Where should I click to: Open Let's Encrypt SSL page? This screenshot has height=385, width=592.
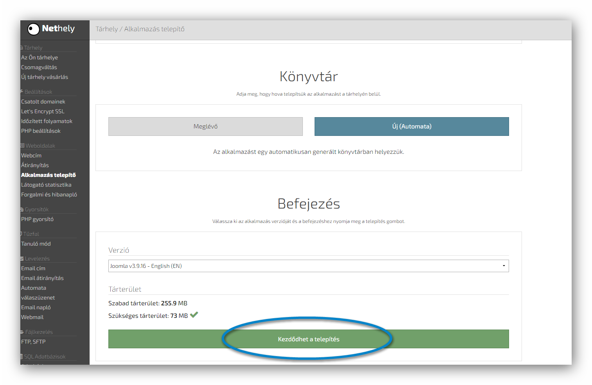pos(43,111)
